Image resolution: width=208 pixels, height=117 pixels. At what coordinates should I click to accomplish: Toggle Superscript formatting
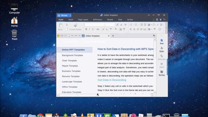pyautogui.click(x=103, y=29)
